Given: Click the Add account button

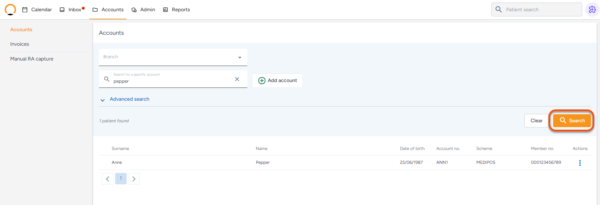Looking at the screenshot, I should click(277, 80).
